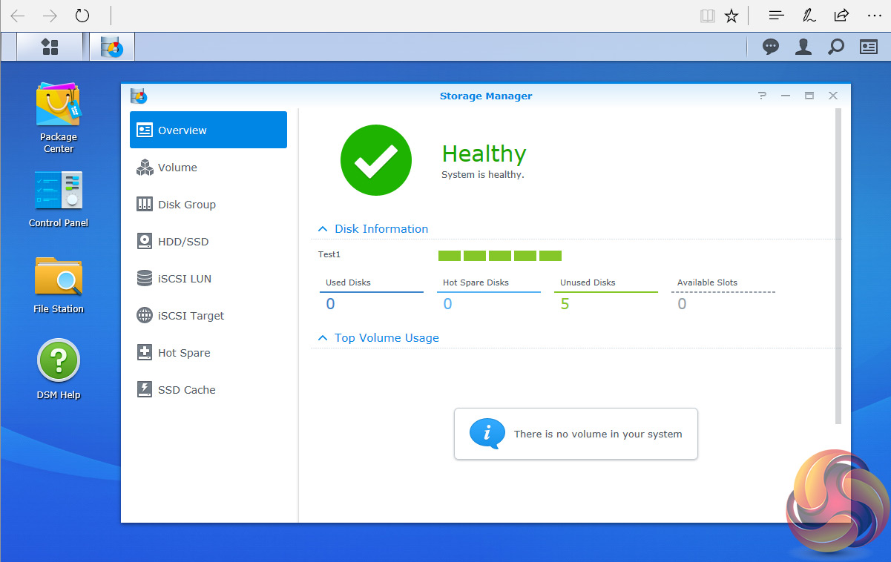
Task: Click the Storage Manager help question mark
Action: coord(762,96)
